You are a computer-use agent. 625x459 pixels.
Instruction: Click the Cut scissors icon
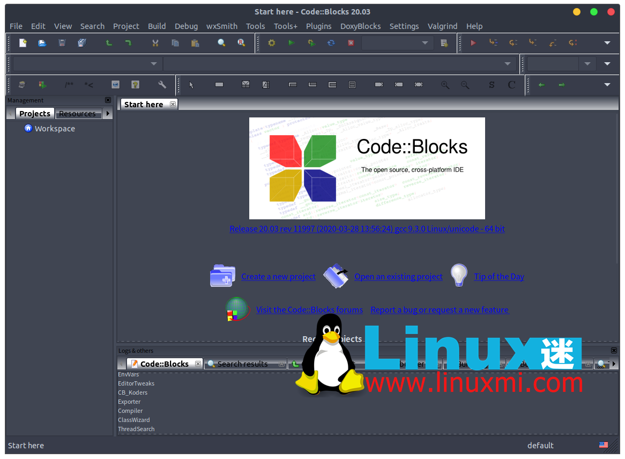pos(155,43)
